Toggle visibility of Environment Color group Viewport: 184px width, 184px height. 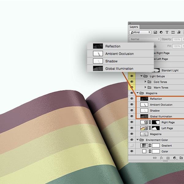coord(132,140)
